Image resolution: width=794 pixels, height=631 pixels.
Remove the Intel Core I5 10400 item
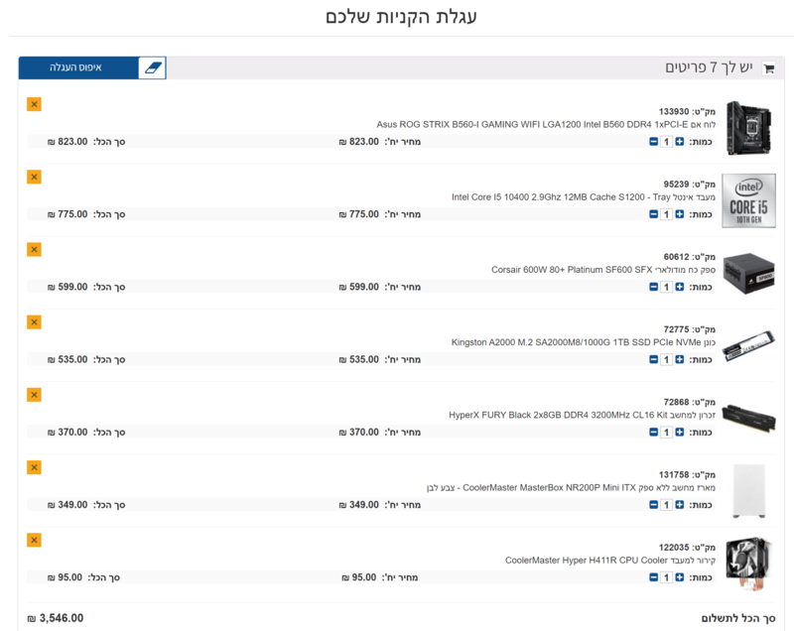click(34, 178)
